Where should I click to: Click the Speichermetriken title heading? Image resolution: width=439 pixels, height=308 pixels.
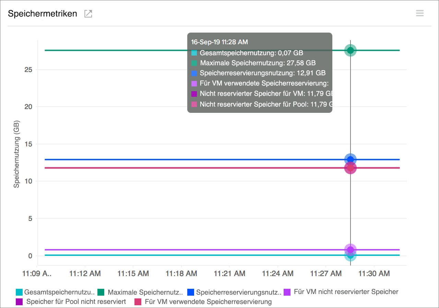[x=42, y=13]
